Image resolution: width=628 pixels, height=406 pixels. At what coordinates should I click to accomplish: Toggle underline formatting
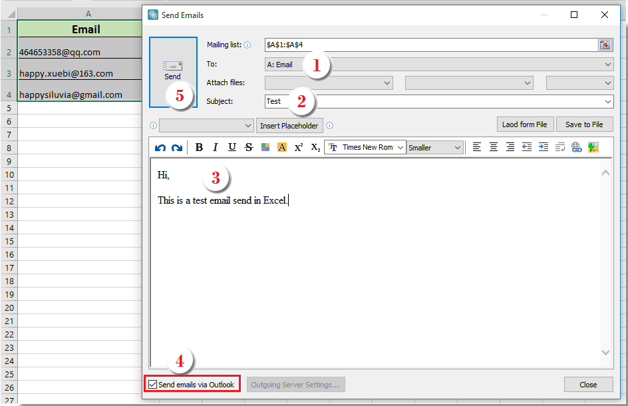[232, 147]
